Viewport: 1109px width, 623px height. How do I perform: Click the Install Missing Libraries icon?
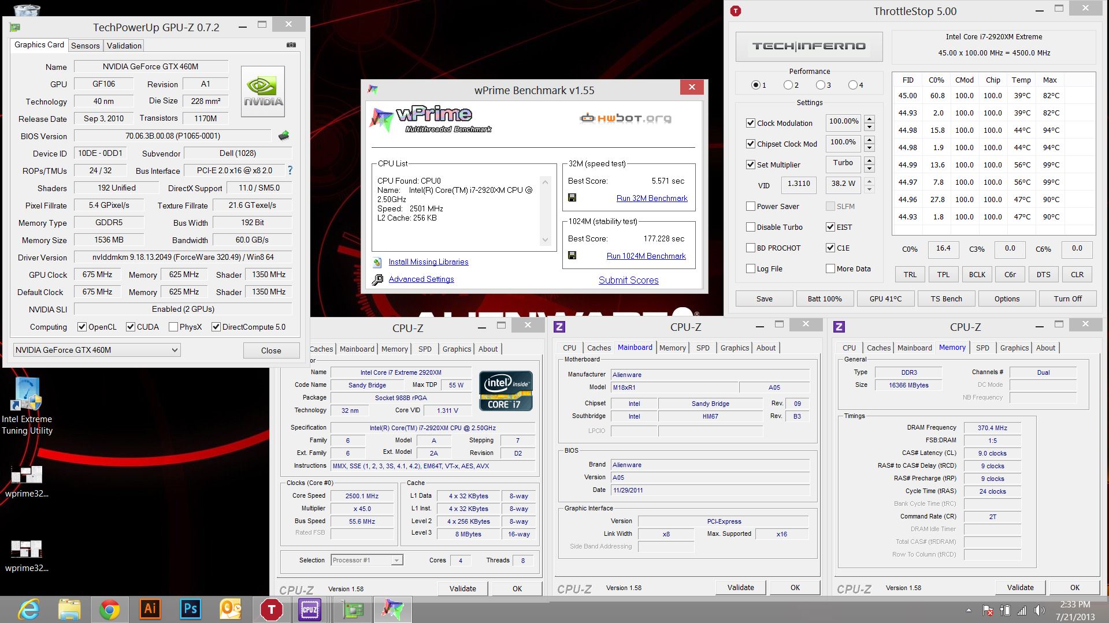(377, 262)
